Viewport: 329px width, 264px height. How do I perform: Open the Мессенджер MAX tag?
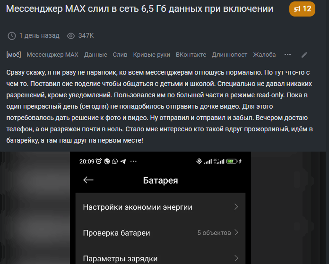tap(52, 55)
